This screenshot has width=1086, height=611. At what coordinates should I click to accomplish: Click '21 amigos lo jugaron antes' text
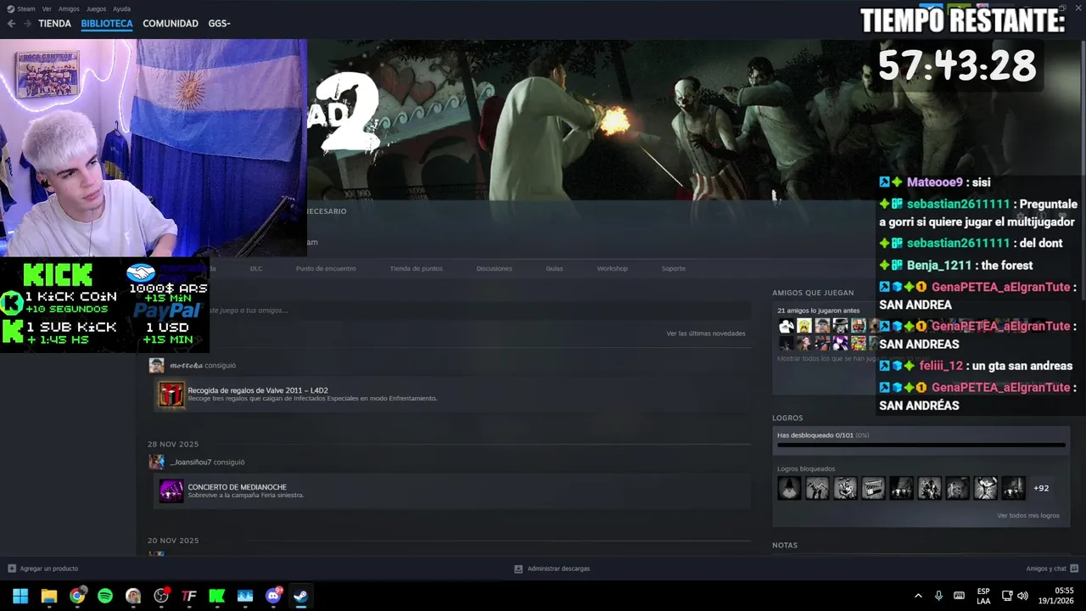818,311
